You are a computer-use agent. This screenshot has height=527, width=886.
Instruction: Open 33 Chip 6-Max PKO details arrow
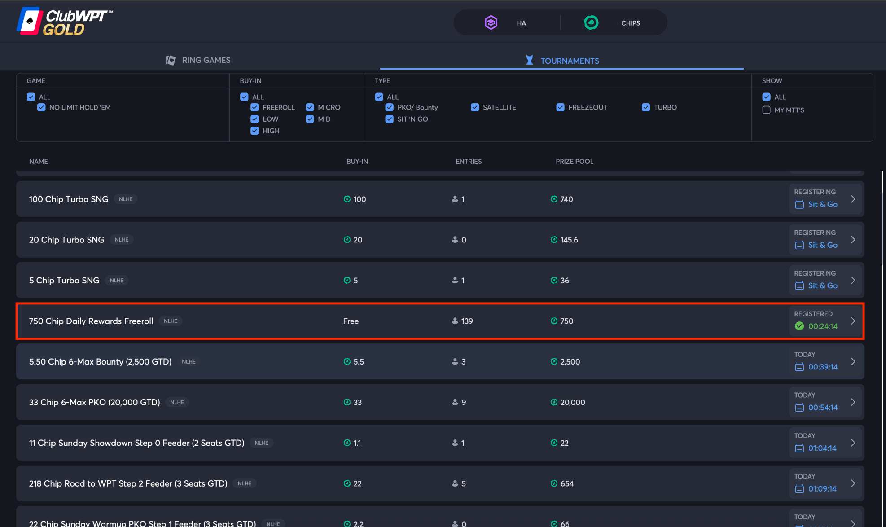[x=853, y=402]
